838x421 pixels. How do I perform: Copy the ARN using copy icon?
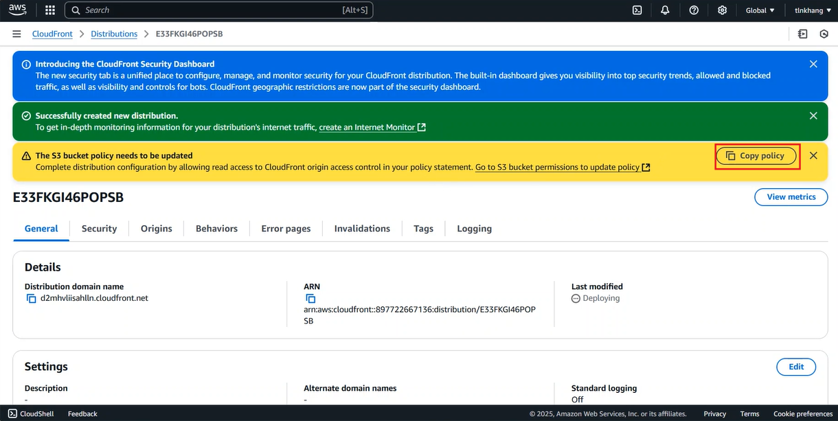pyautogui.click(x=310, y=299)
